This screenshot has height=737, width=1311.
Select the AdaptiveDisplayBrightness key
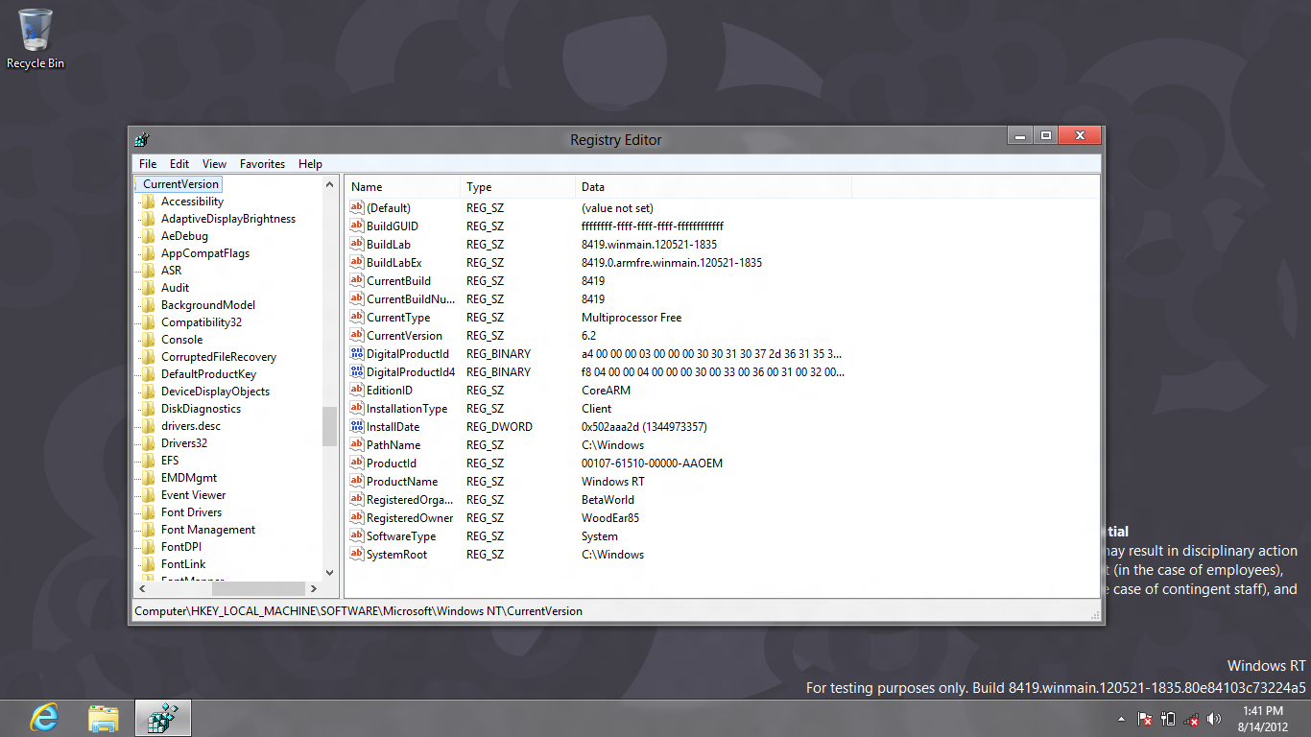pyautogui.click(x=228, y=219)
